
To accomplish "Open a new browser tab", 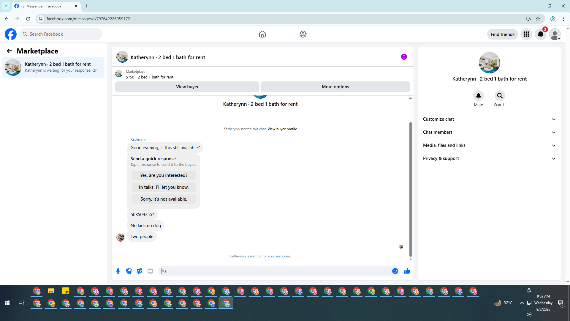I will [x=87, y=6].
